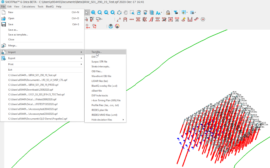Select LIDAR files (las) import
Image resolution: width=270 pixels, height=168 pixels.
(x=105, y=81)
